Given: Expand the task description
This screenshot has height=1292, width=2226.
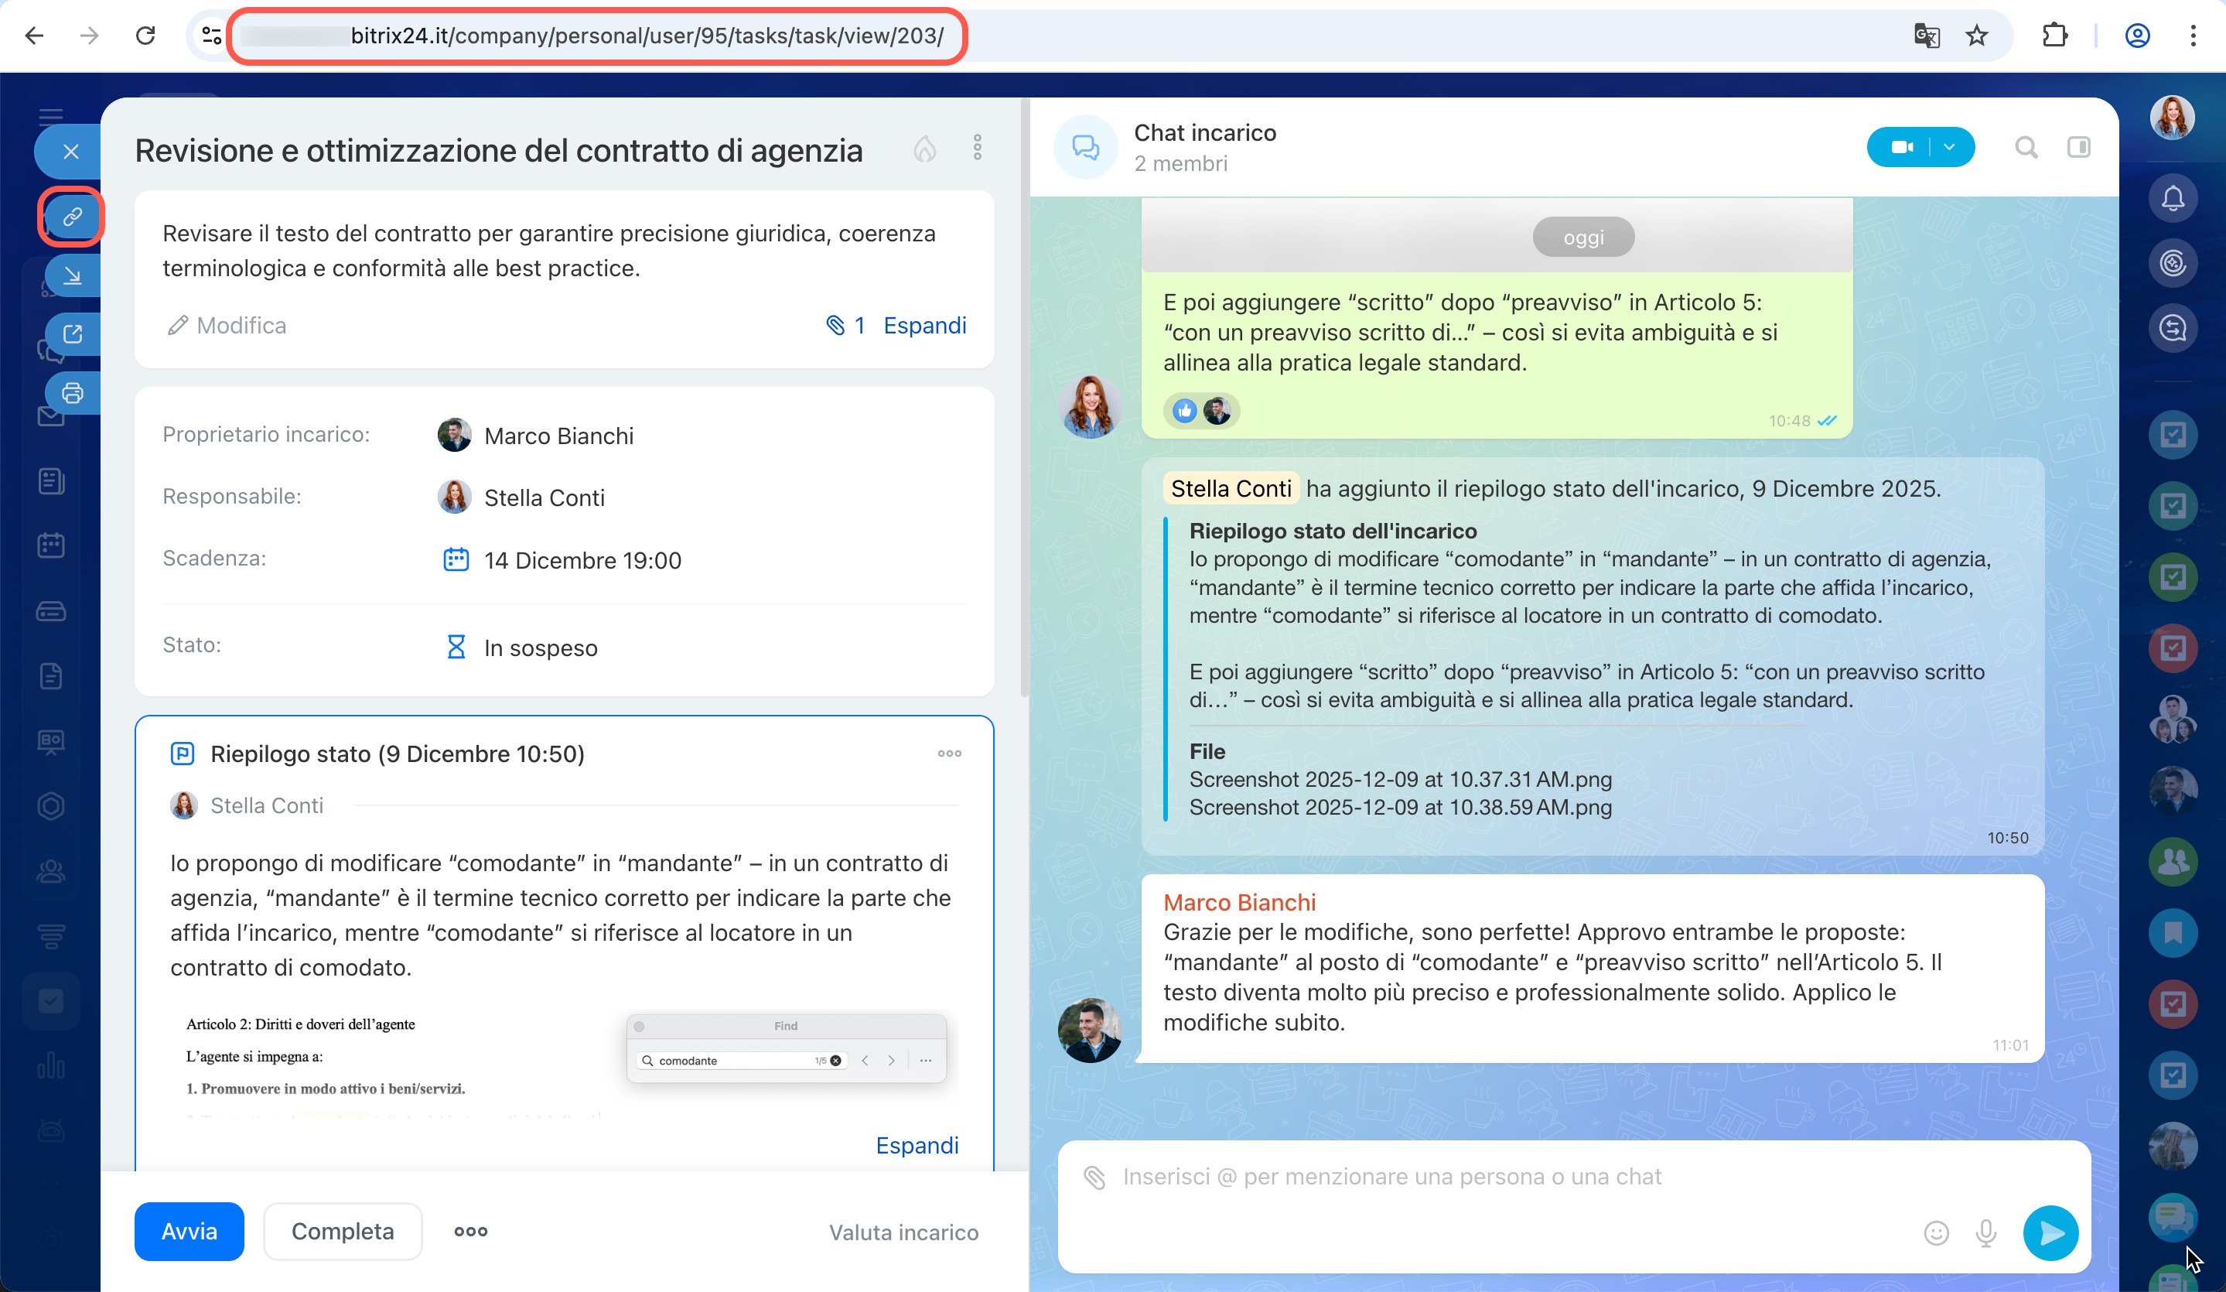Looking at the screenshot, I should pos(924,325).
